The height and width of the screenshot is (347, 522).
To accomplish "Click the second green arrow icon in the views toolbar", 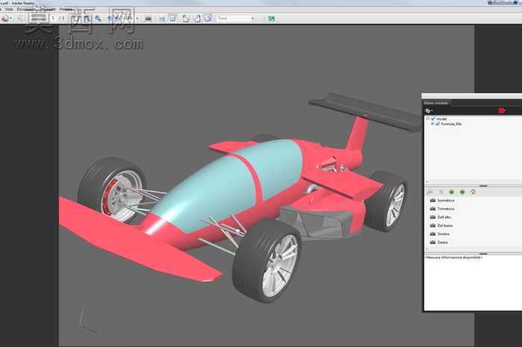I will click(x=462, y=192).
